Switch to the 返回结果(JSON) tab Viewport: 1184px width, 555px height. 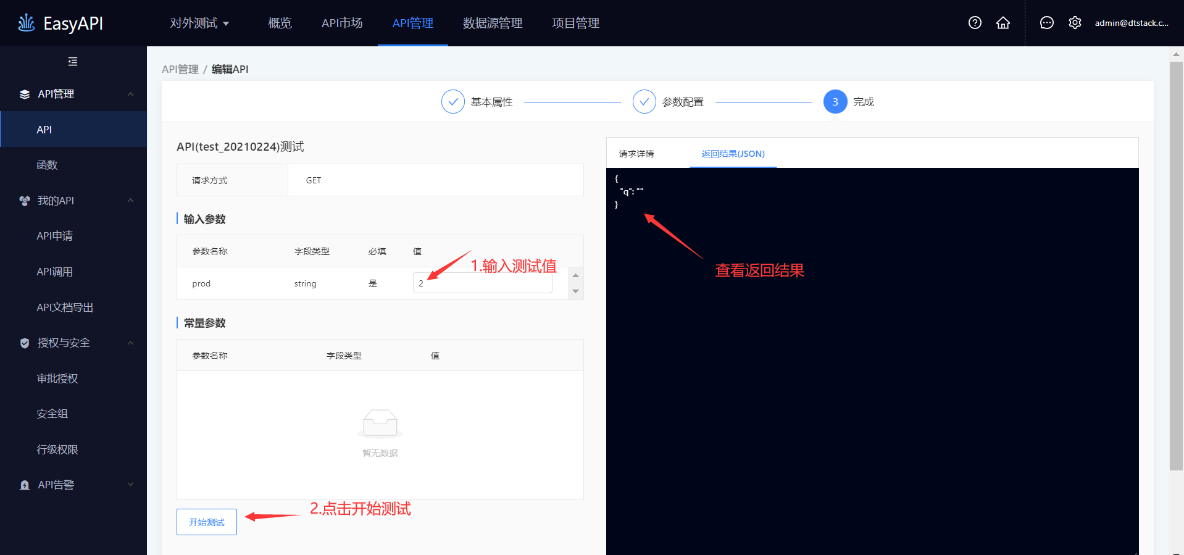tap(733, 154)
